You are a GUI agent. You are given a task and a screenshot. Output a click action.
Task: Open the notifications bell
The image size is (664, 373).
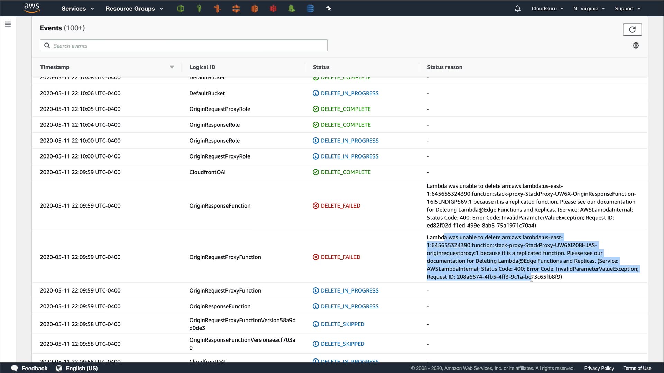click(517, 9)
